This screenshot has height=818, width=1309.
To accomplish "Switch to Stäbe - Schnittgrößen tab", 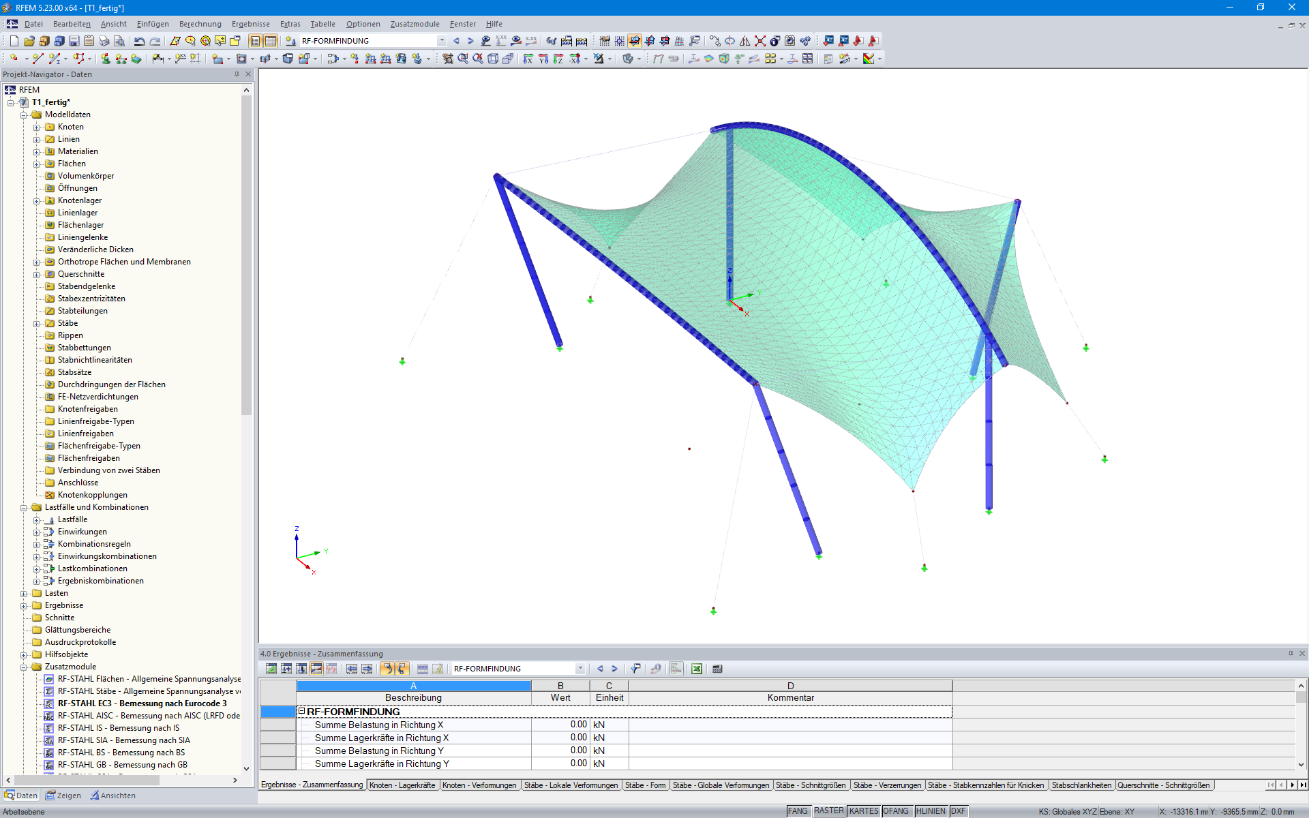I will 811,785.
